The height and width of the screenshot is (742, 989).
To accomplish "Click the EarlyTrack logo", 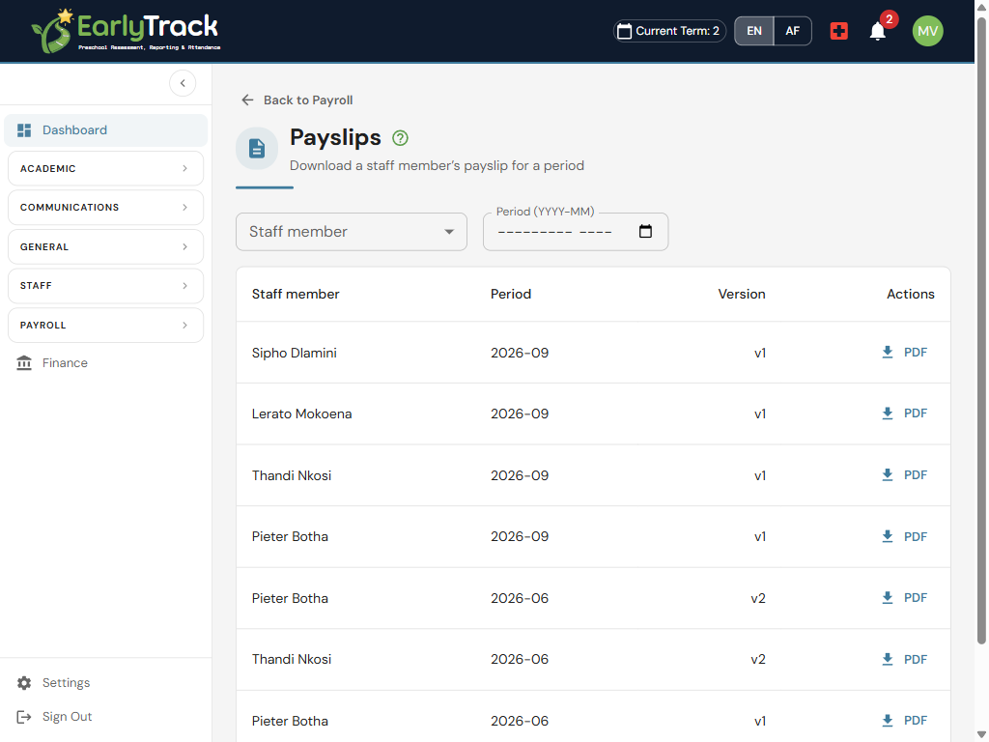I will pos(126,31).
